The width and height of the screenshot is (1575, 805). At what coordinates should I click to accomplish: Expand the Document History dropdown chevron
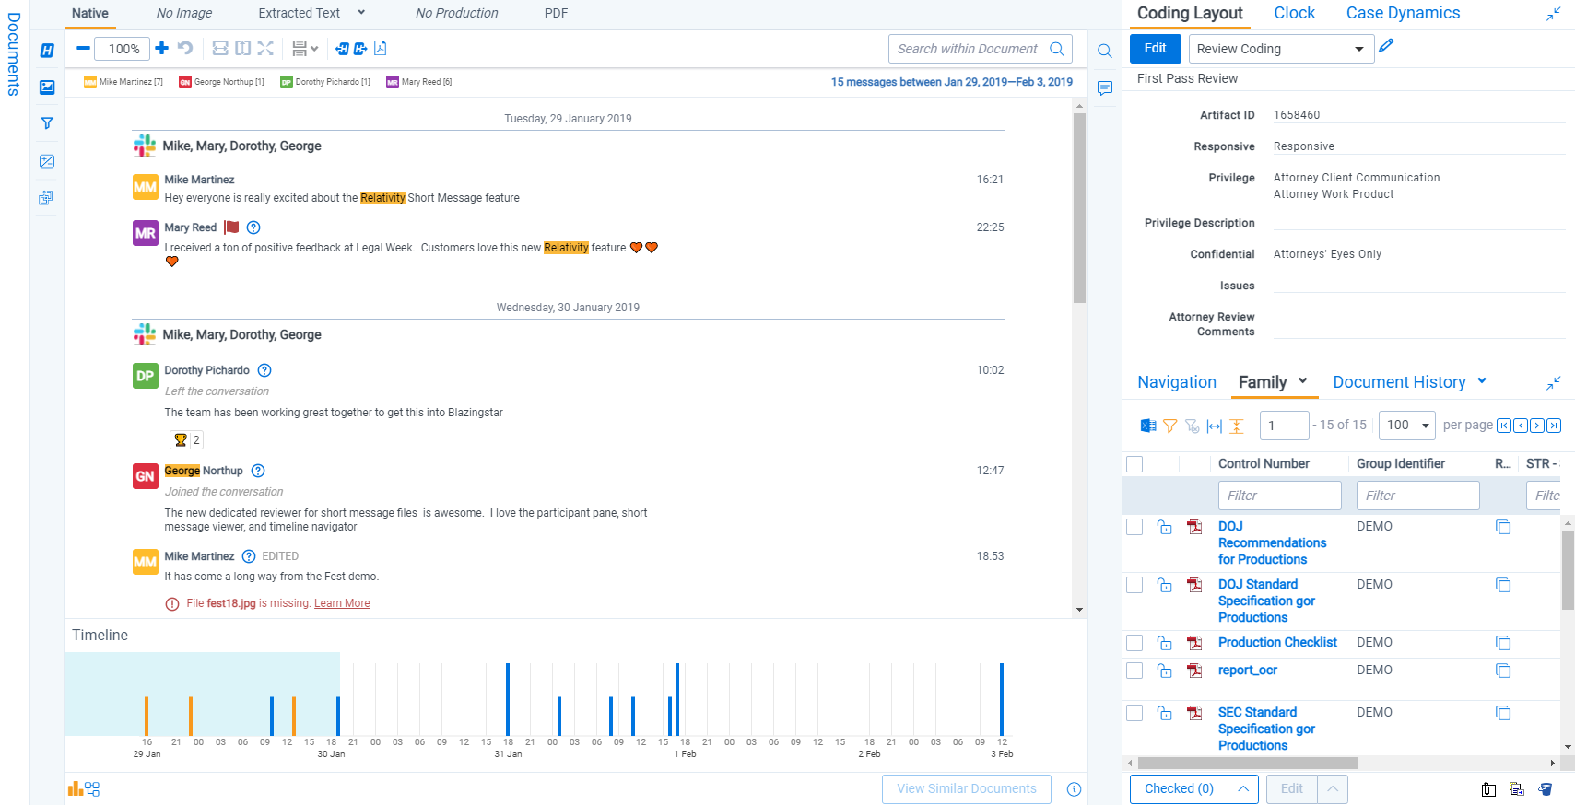[1482, 380]
